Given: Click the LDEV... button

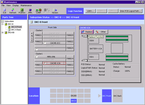Looking at the screenshot, I should tap(90, 11).
